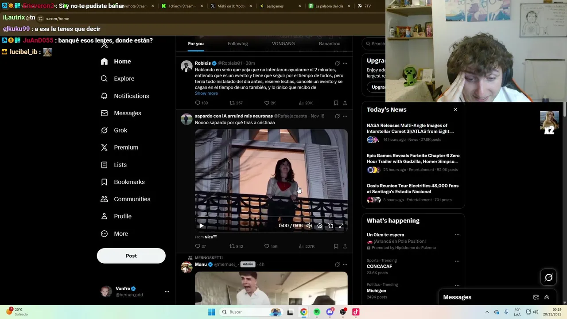View analytics of sapardo post (227K)
567x319 pixels.
pos(307,246)
